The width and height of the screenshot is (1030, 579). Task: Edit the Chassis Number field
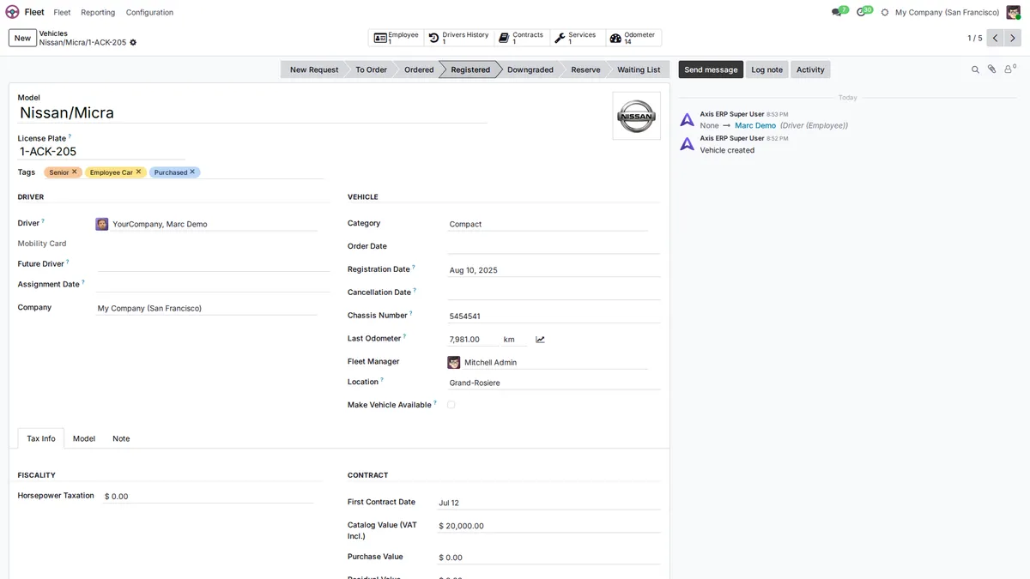554,316
